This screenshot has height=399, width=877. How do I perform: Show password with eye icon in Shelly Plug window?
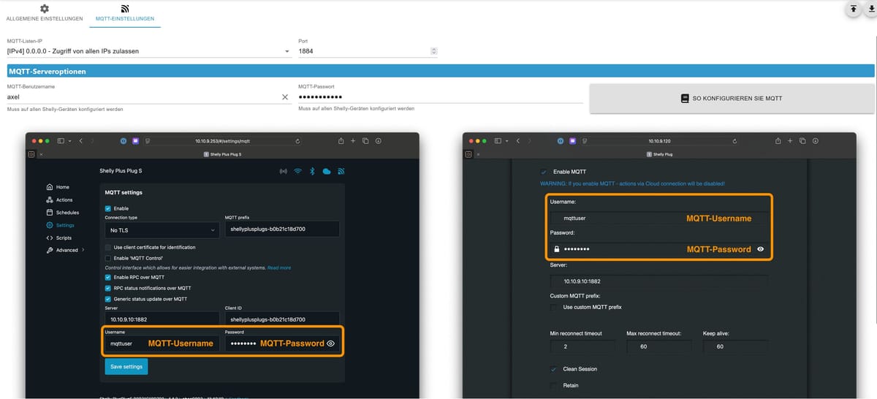pyautogui.click(x=761, y=249)
